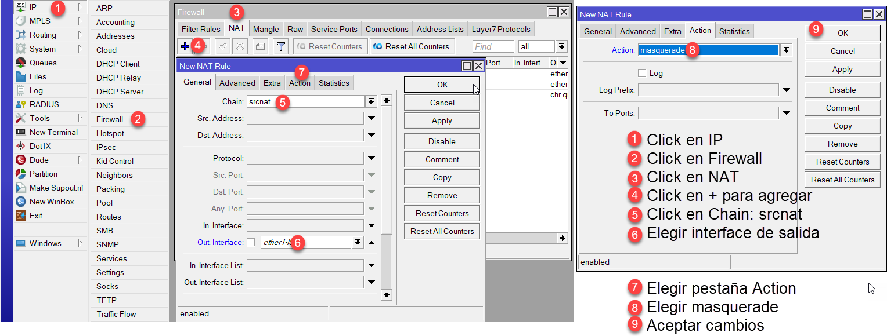Expand the Action masquerade dropdown

[x=786, y=50]
